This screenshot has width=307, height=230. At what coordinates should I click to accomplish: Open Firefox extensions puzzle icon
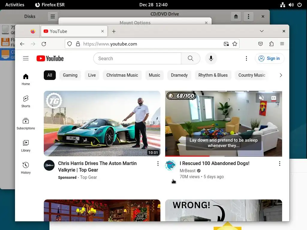coord(271,44)
